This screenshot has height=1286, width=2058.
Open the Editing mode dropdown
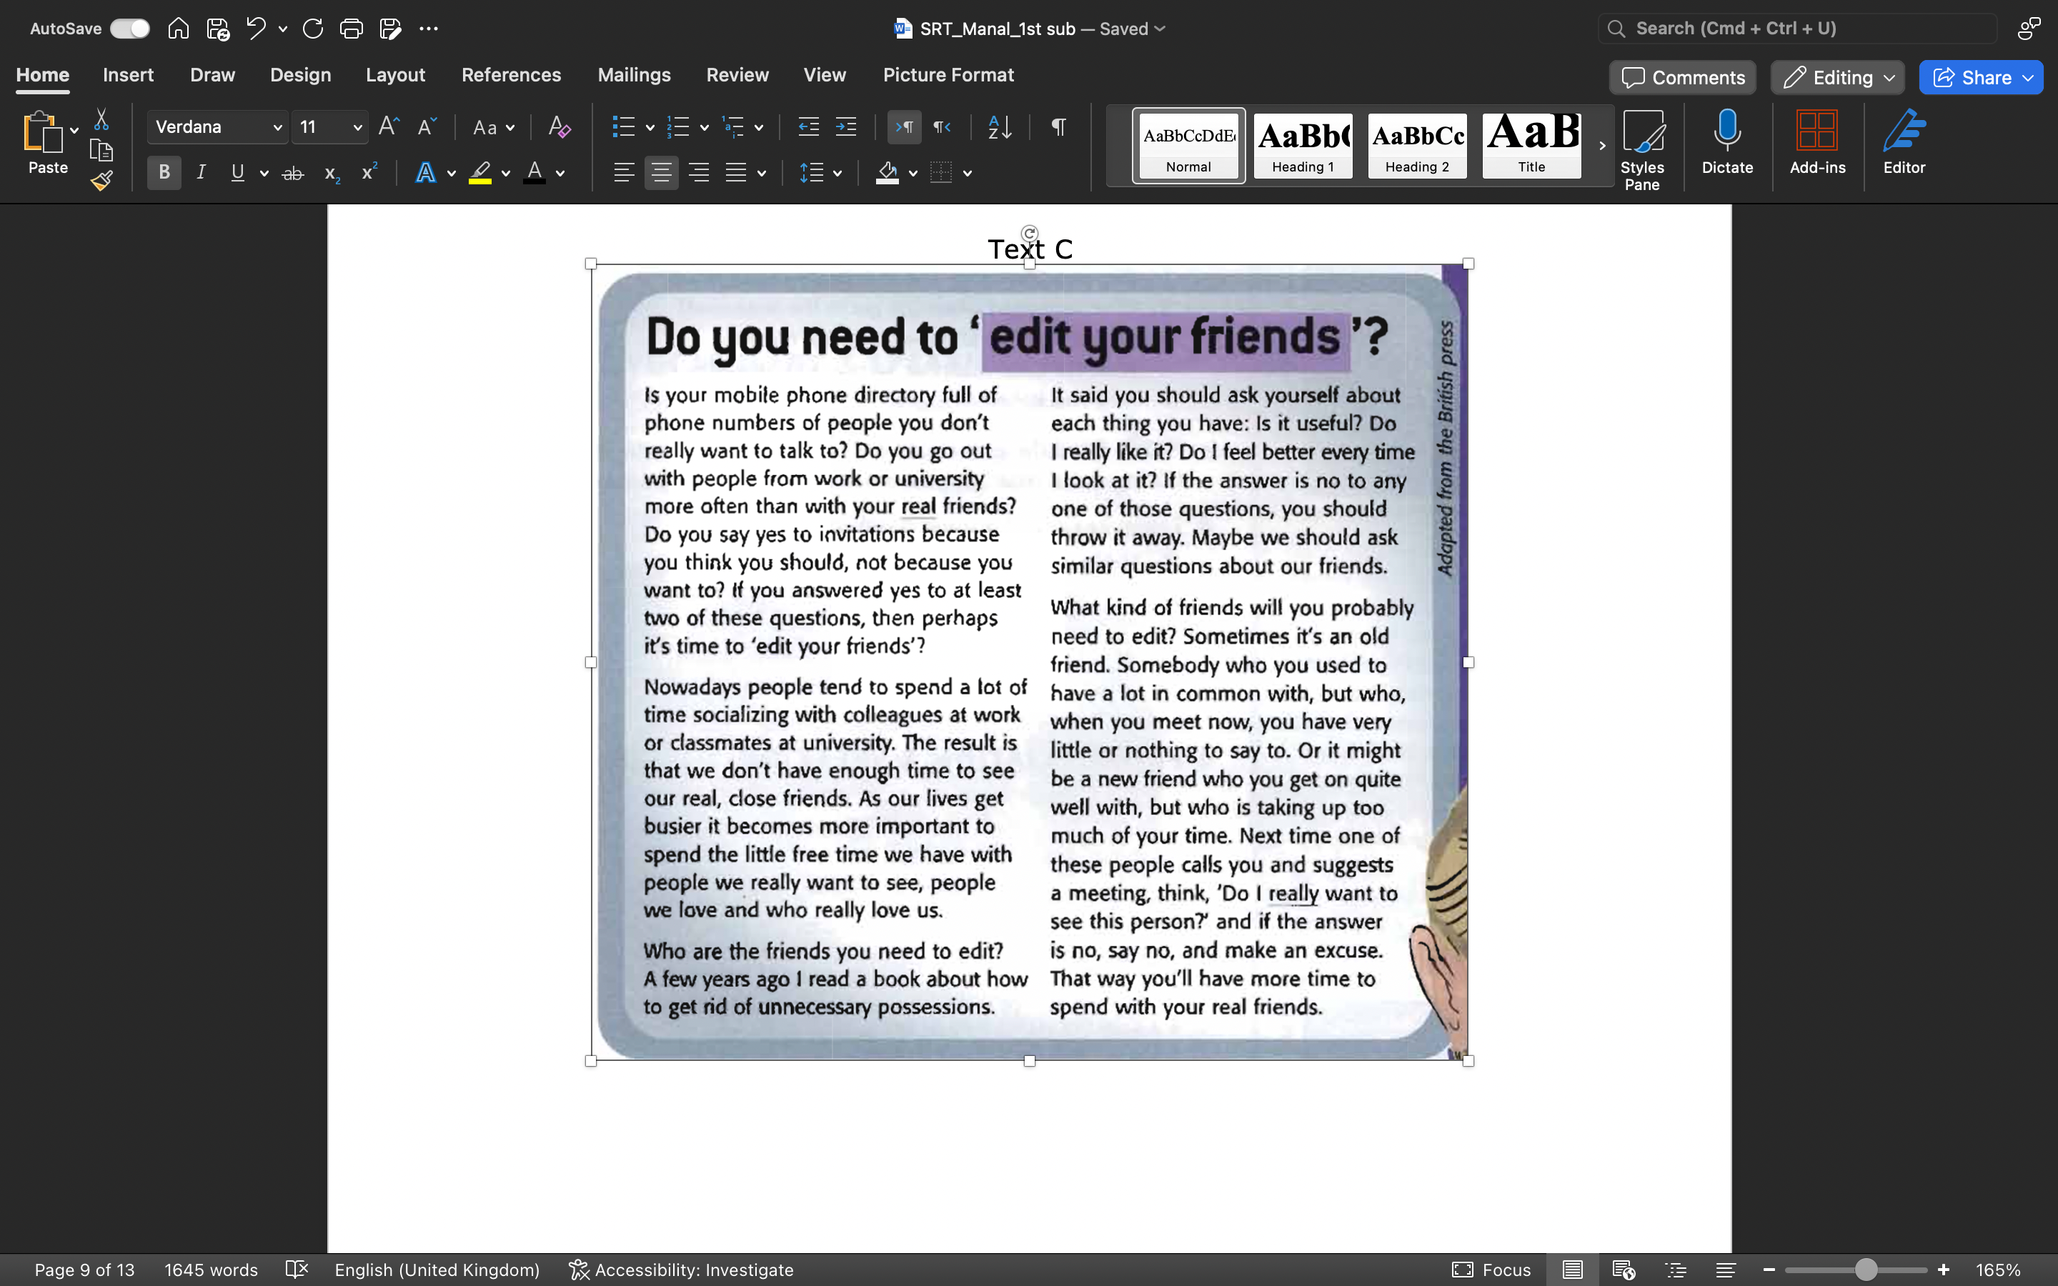coord(1837,77)
